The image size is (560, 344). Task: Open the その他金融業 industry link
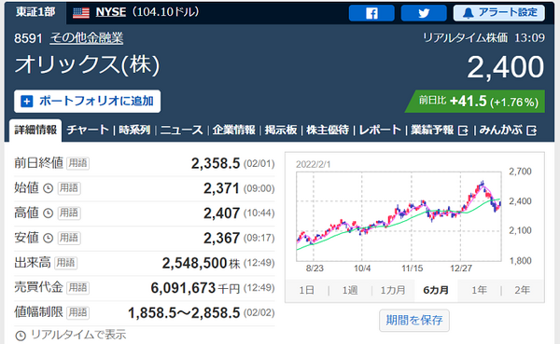(x=87, y=38)
